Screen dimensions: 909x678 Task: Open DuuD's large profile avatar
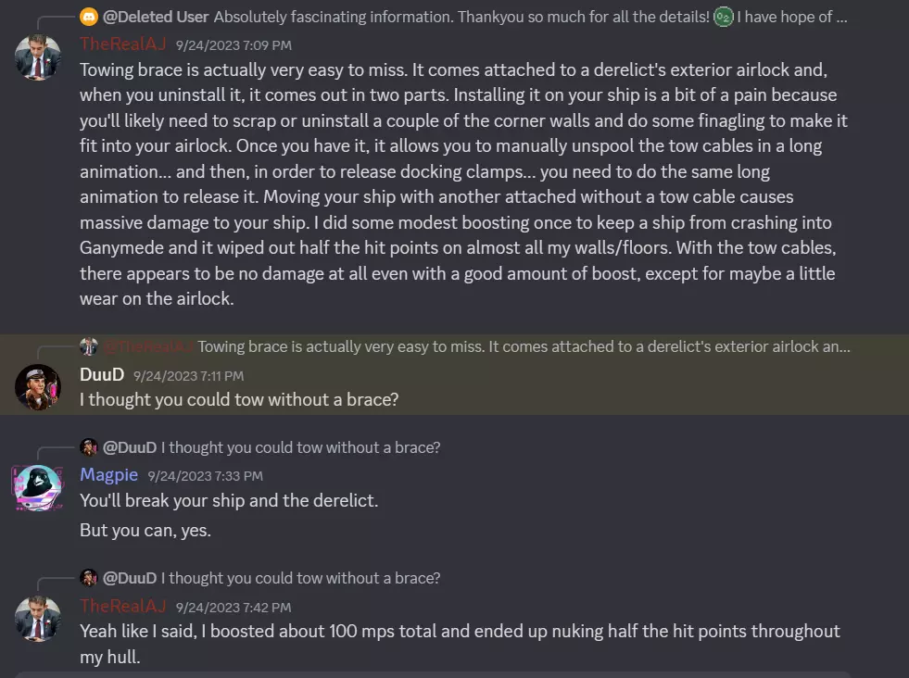(38, 387)
